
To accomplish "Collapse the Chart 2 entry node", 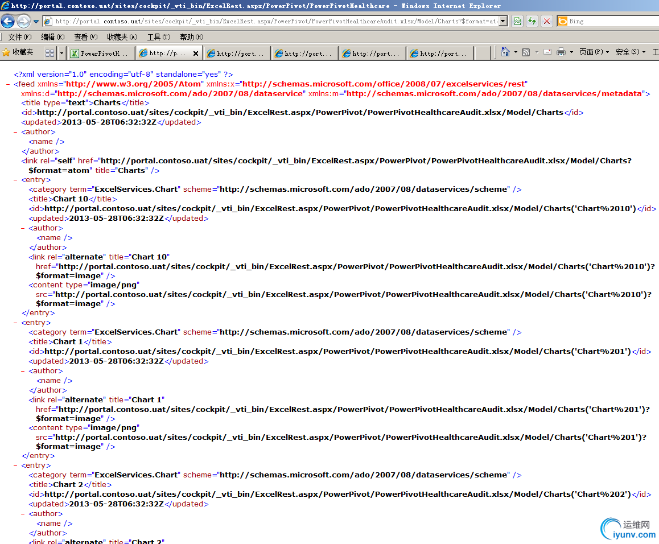I will pyautogui.click(x=15, y=466).
